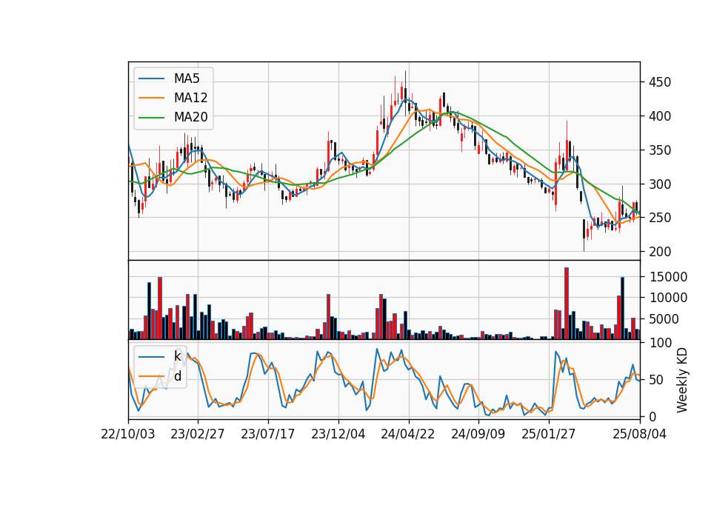The image size is (711, 511).
Task: Click the 200 price axis label
Action: coord(660,252)
